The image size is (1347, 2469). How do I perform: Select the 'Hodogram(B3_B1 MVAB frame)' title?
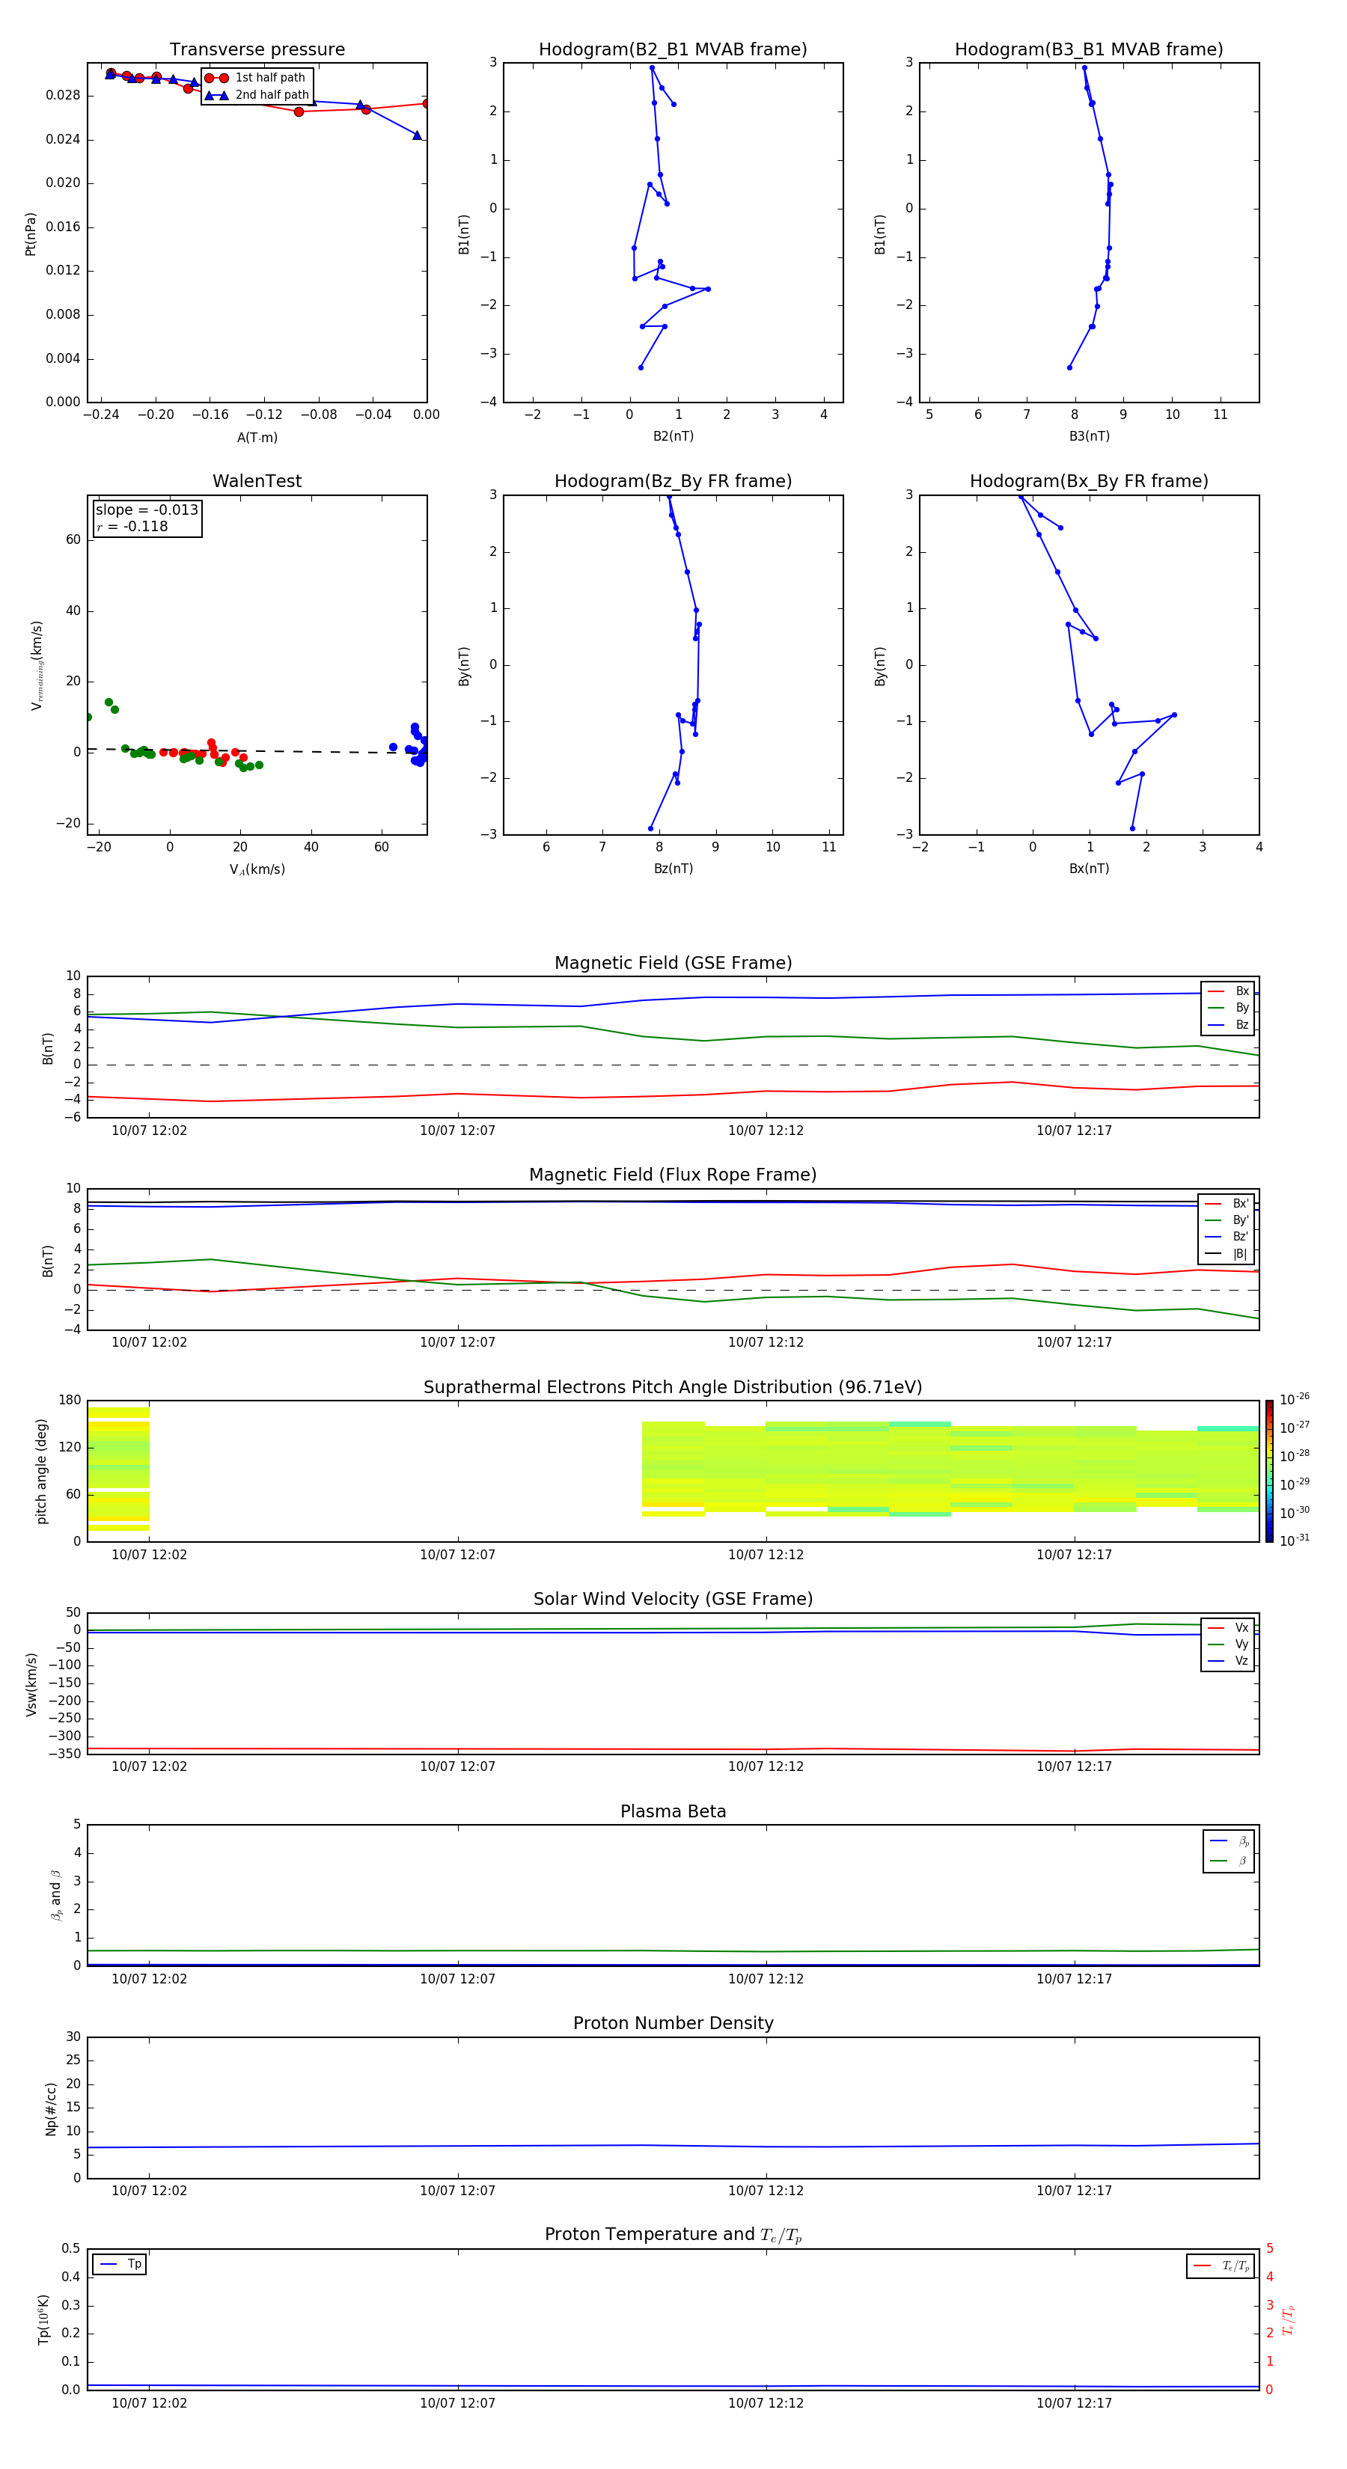[1089, 50]
